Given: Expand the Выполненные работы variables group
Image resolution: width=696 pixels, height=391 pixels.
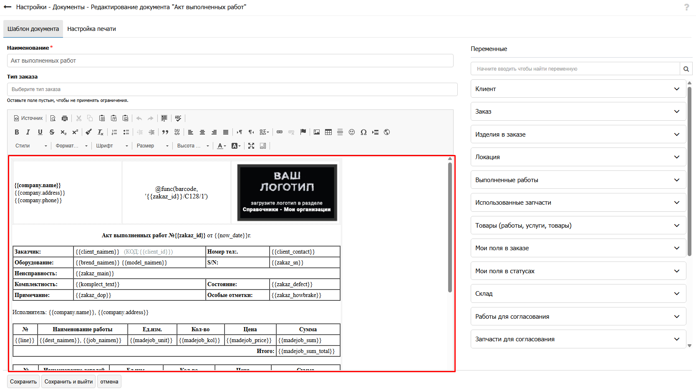Looking at the screenshot, I should tap(578, 180).
